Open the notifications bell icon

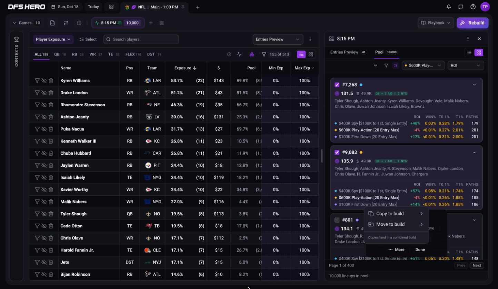click(449, 7)
